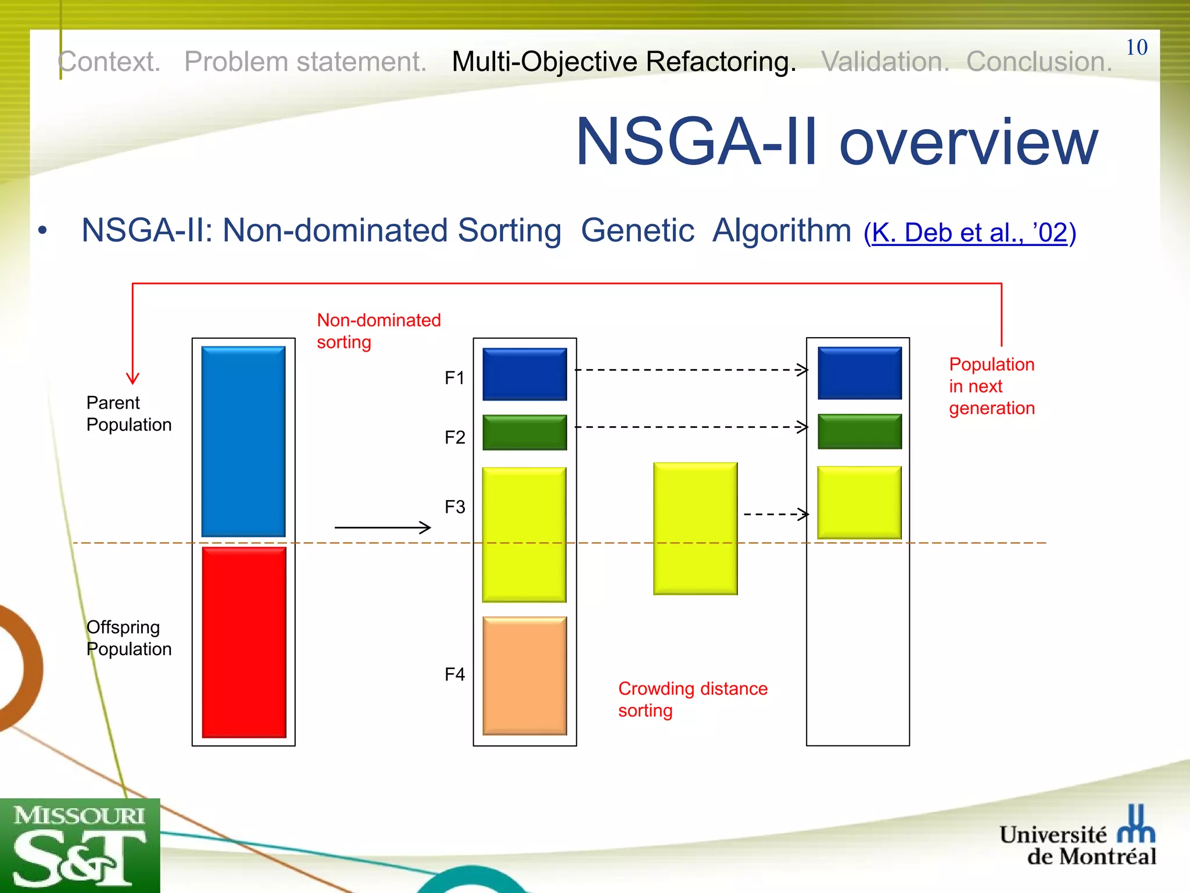Click the F2 label
This screenshot has width=1190, height=893.
coord(455,437)
